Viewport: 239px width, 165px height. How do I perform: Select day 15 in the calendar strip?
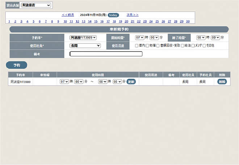(x=96, y=21)
